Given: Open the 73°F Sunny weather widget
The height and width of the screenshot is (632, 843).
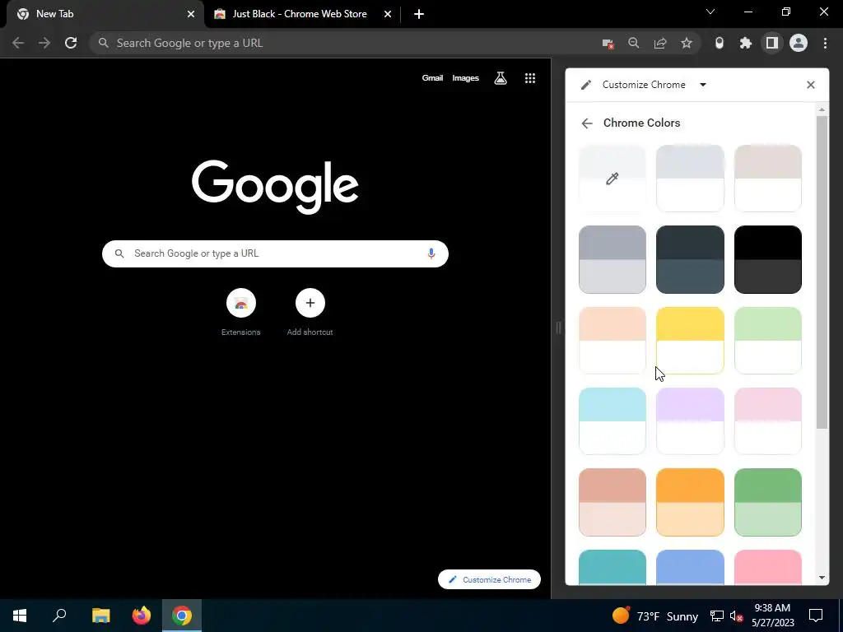Looking at the screenshot, I should 654,616.
